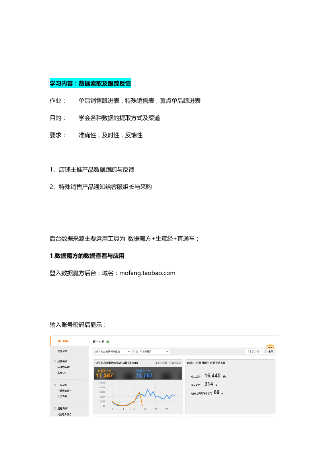Click the line 2、特殊销售产品通知给客服组长与采购

pyautogui.click(x=101, y=187)
